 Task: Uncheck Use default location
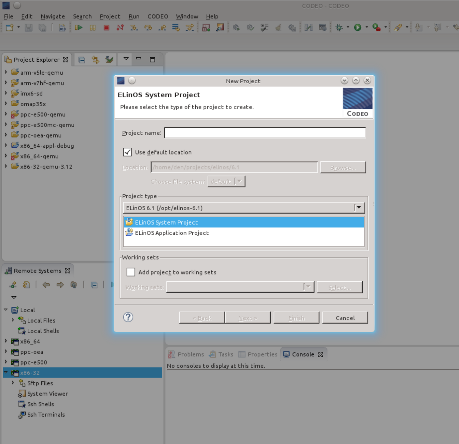point(128,152)
